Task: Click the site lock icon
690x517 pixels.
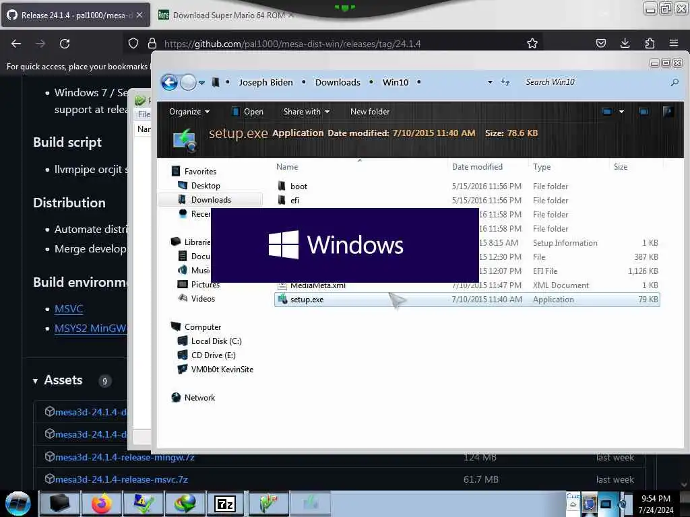Action: tap(152, 44)
